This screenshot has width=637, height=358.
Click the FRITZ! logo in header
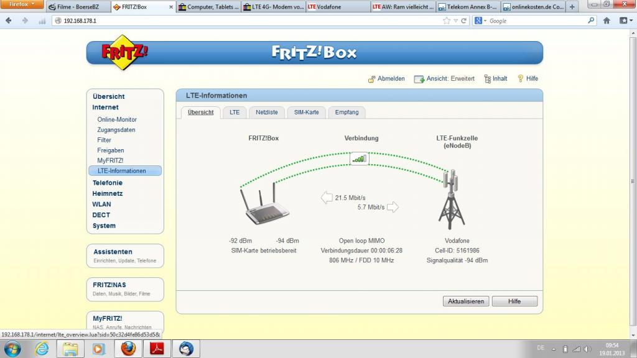click(x=124, y=52)
